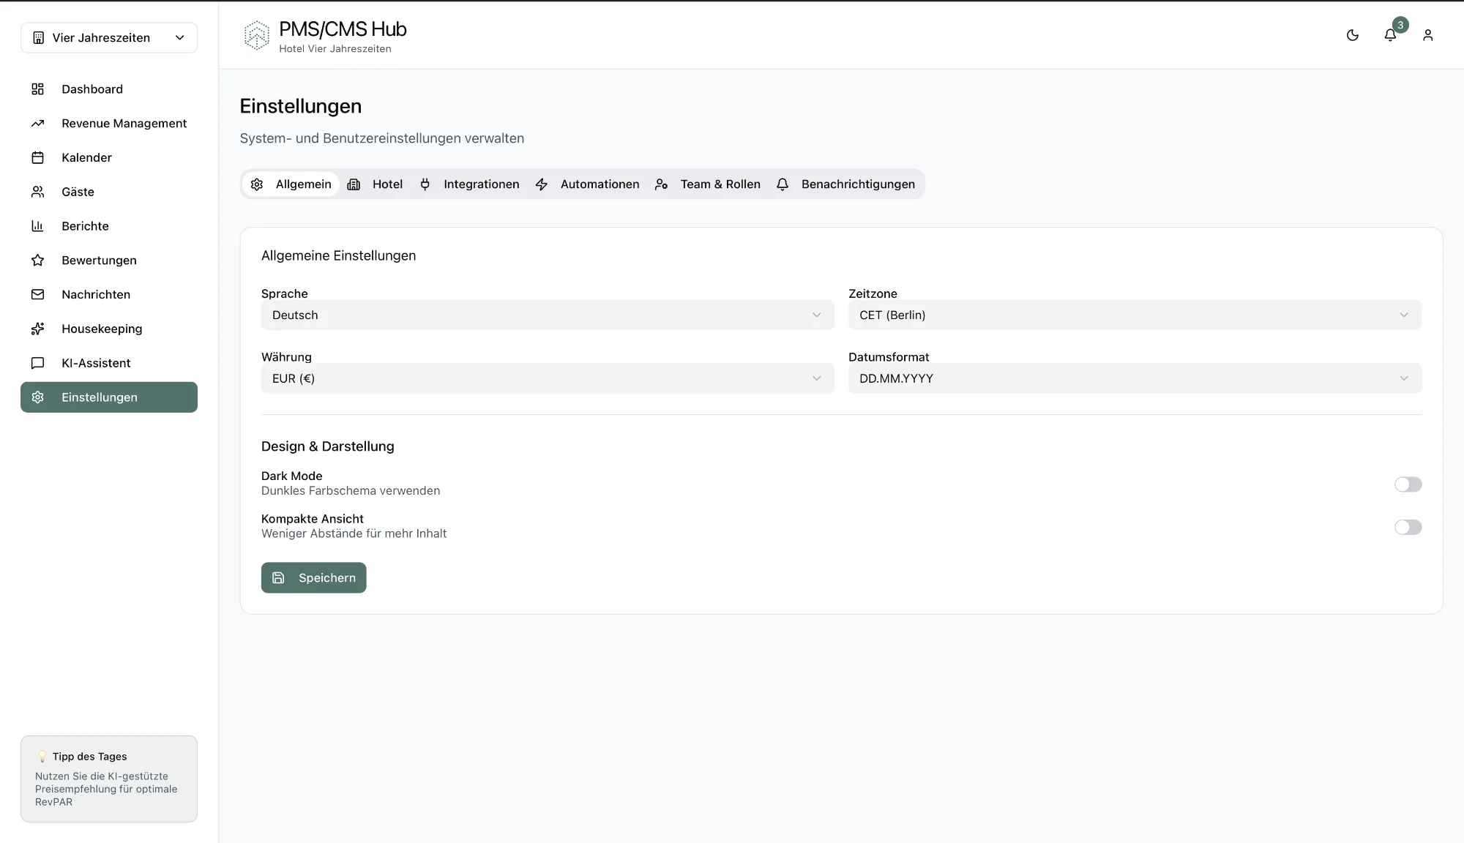
Task: Open KI-Assistent chat icon
Action: [x=38, y=363]
